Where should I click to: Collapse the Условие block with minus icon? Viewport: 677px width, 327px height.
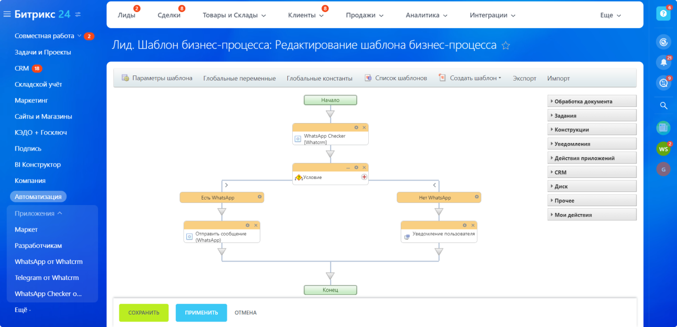(x=348, y=167)
